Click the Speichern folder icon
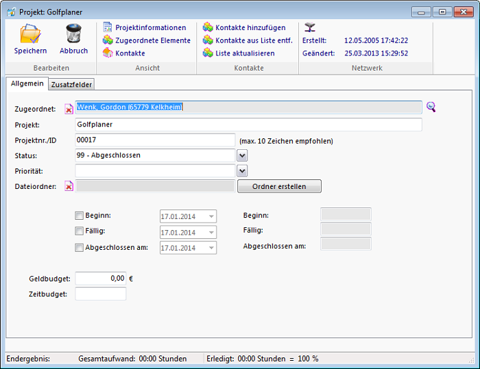The image size is (480, 369). coord(30,34)
